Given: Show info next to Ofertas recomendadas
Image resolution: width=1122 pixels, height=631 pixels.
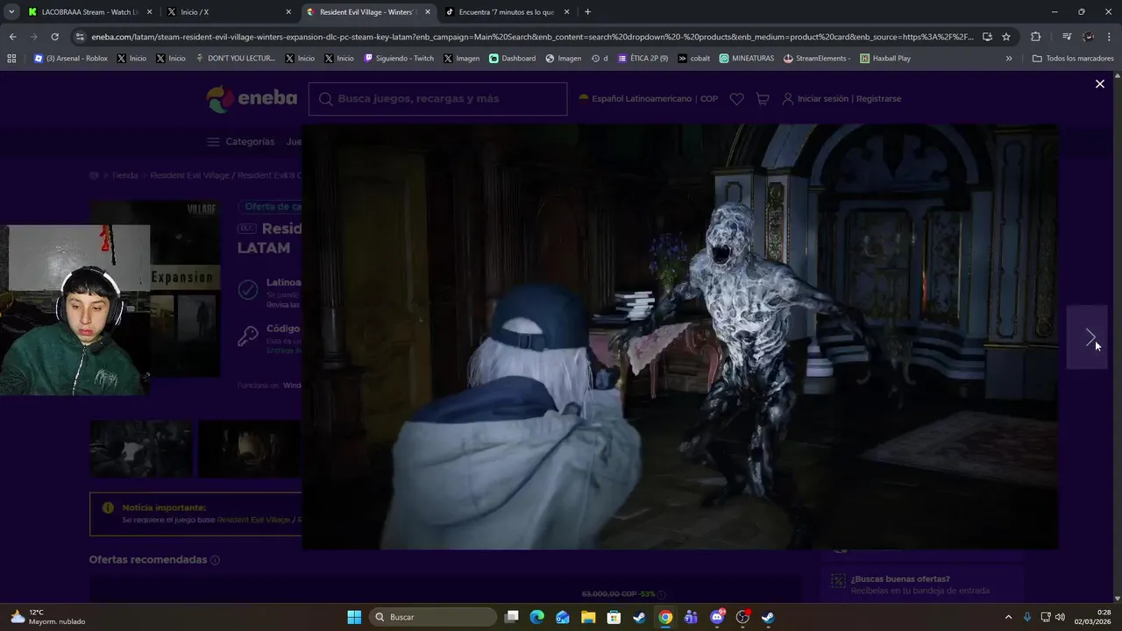Looking at the screenshot, I should [x=215, y=560].
